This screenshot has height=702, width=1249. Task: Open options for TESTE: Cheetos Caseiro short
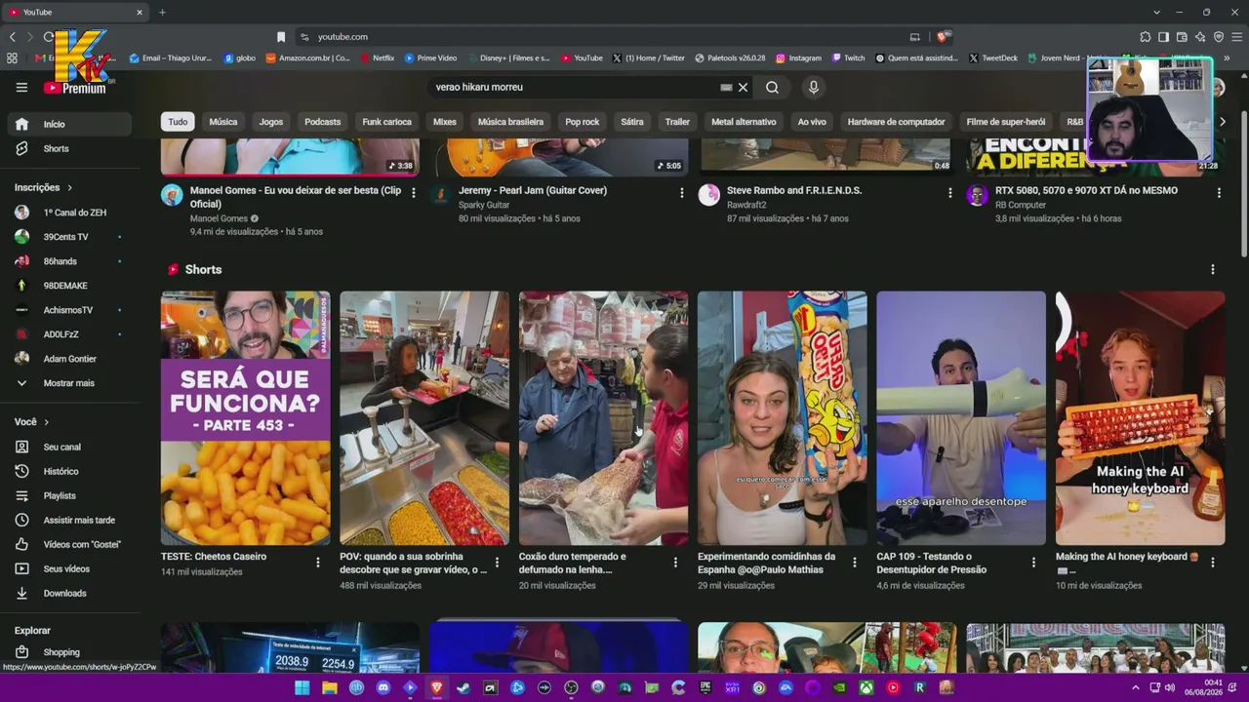click(318, 562)
